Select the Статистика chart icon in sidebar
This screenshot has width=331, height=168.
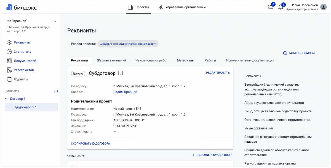click(9, 52)
